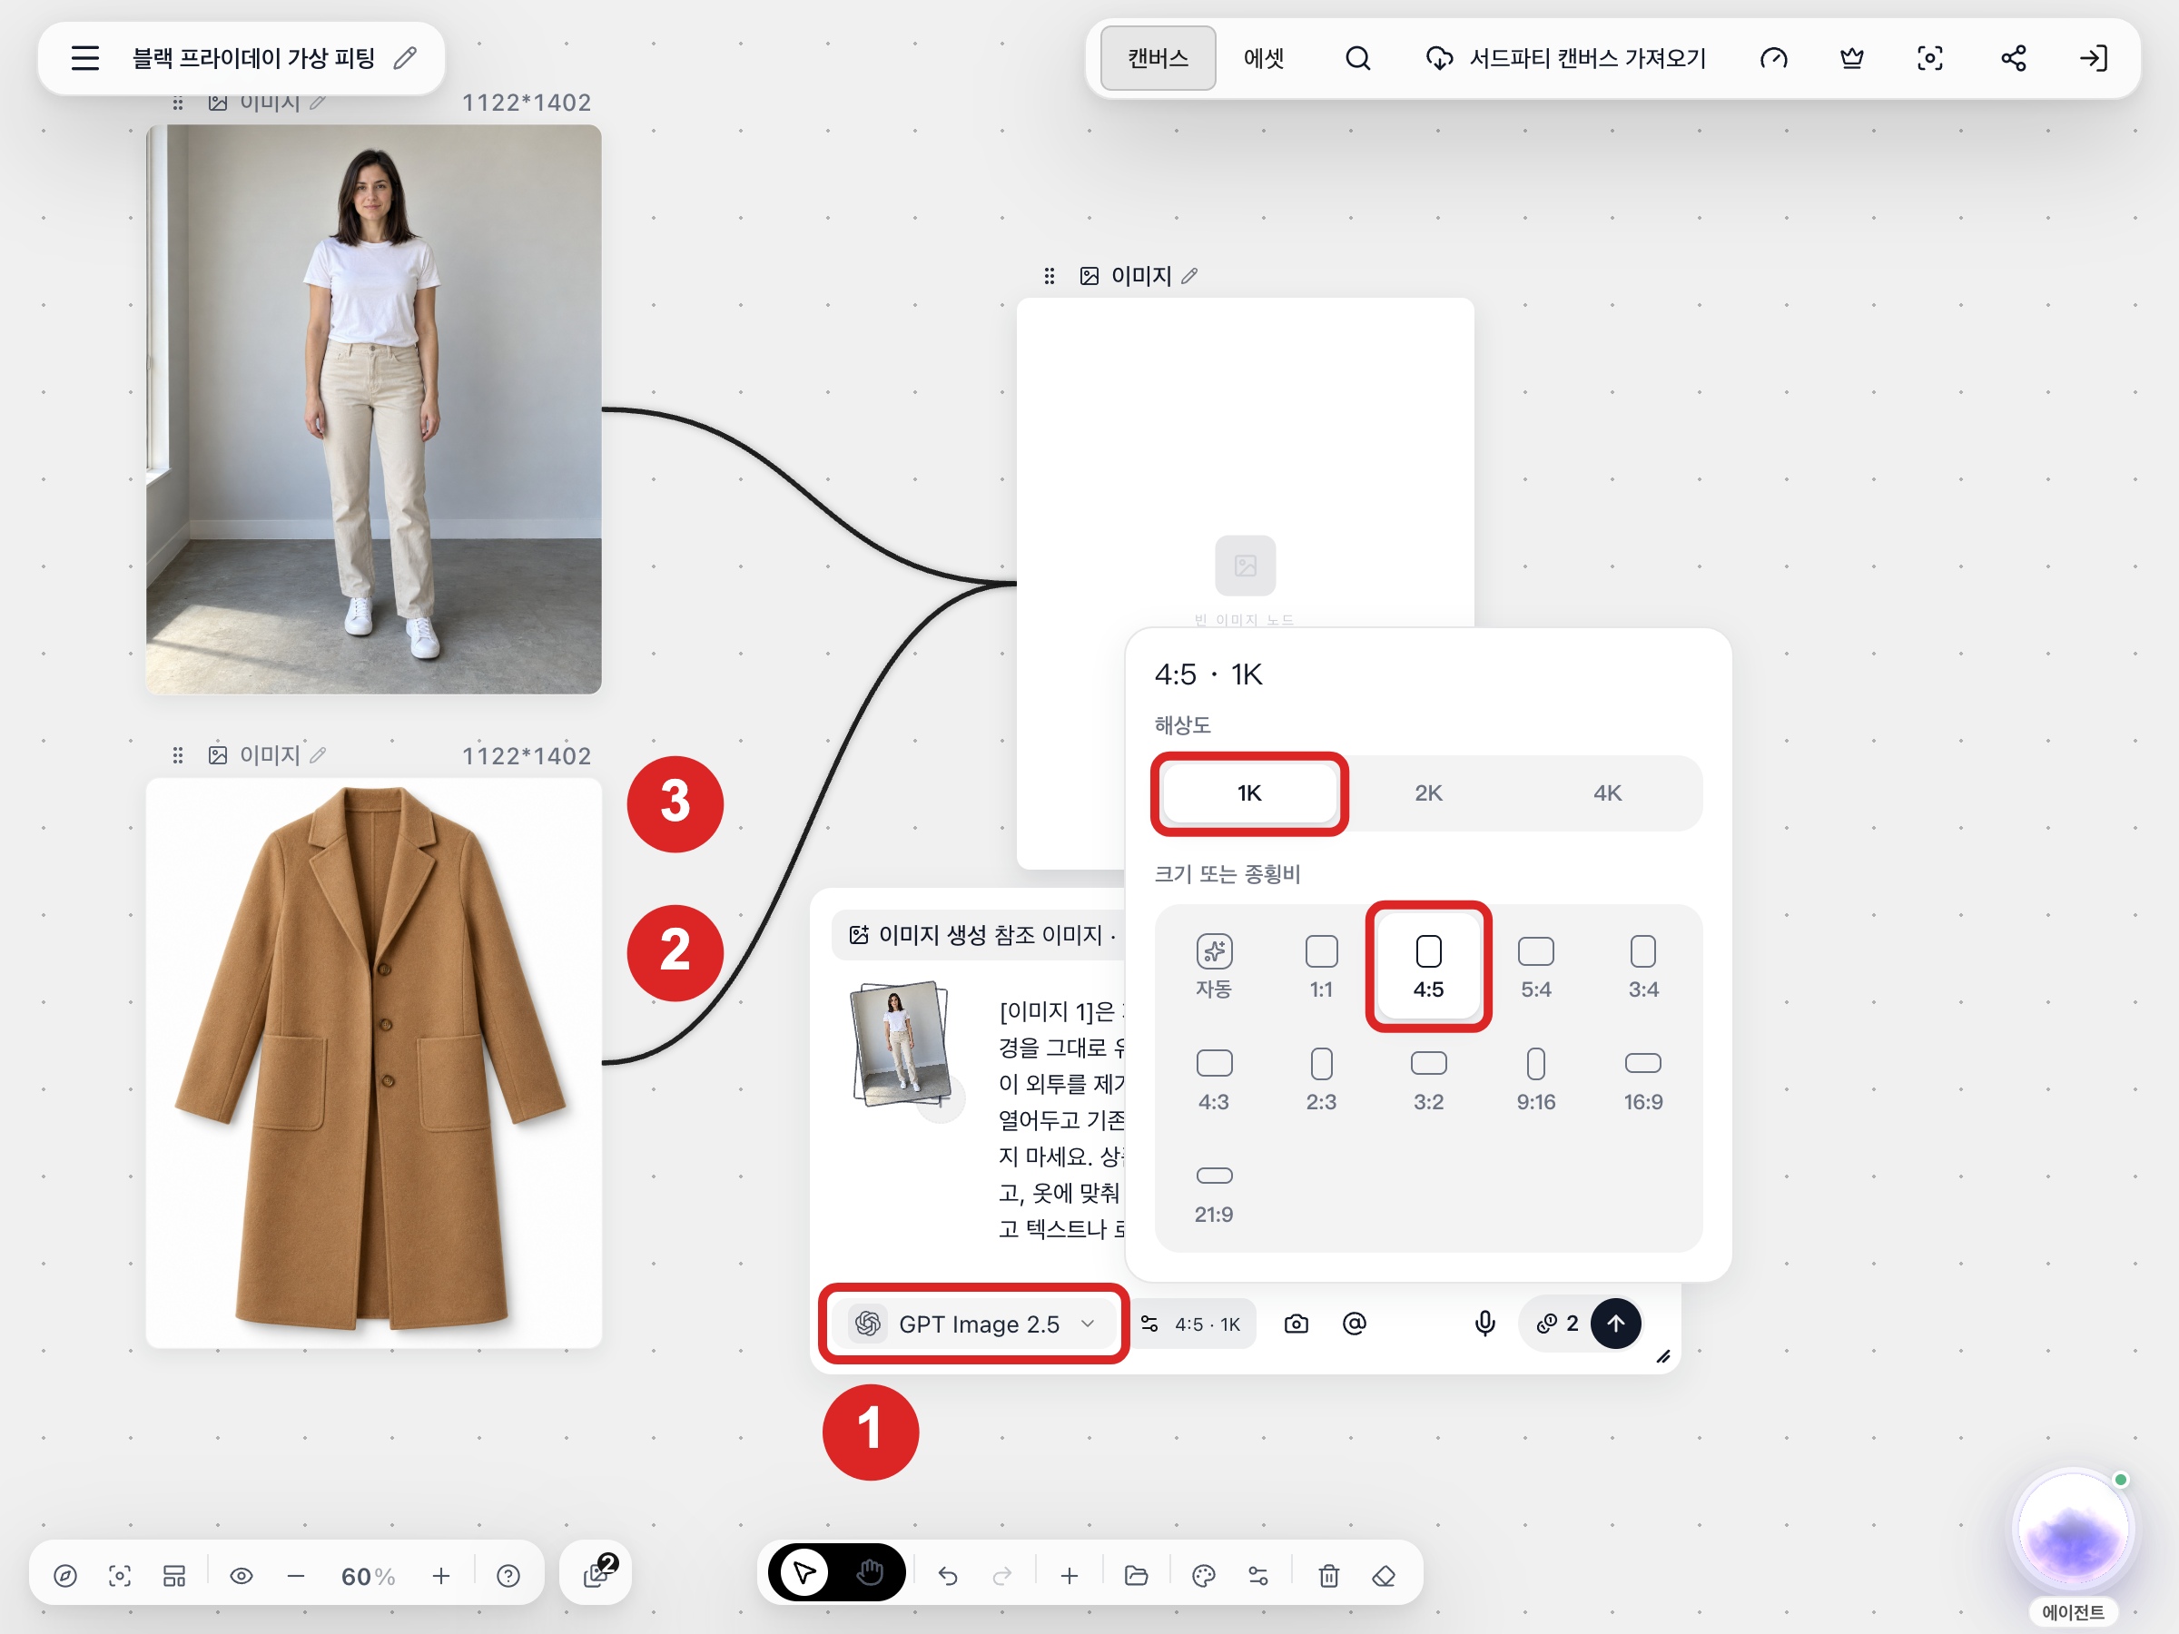Image resolution: width=2179 pixels, height=1634 pixels.
Task: Open the linked references count 2
Action: click(x=1556, y=1324)
